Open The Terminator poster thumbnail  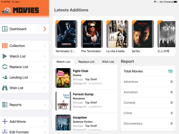[92, 34]
